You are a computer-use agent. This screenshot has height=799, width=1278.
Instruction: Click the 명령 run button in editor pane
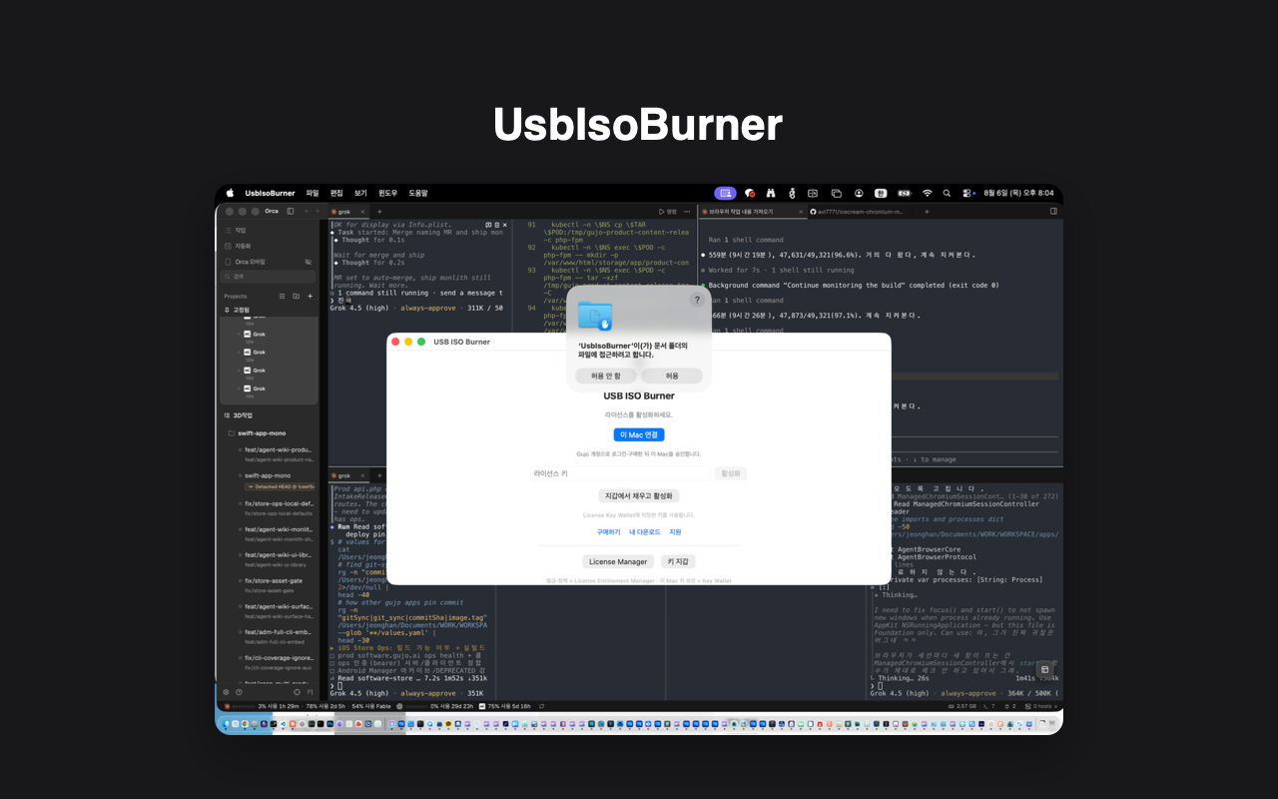[x=668, y=212]
